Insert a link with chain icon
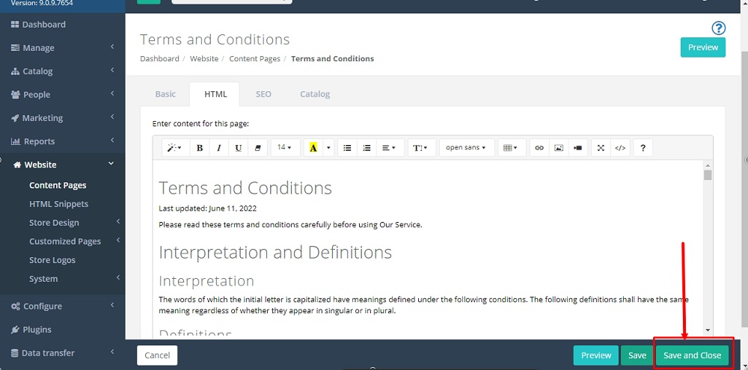This screenshot has height=370, width=748. point(539,148)
